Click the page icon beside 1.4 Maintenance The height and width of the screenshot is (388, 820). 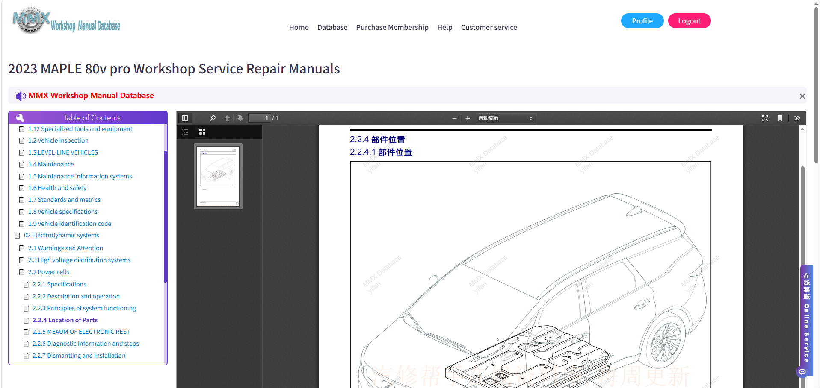coord(21,165)
